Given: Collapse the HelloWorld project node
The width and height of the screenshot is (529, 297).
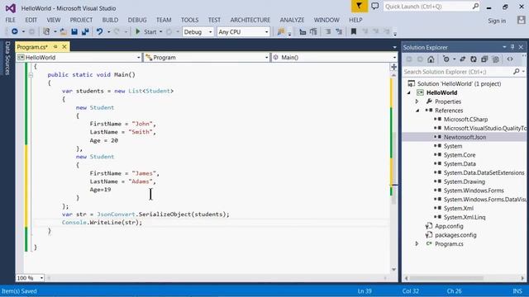Looking at the screenshot, I should [409, 92].
